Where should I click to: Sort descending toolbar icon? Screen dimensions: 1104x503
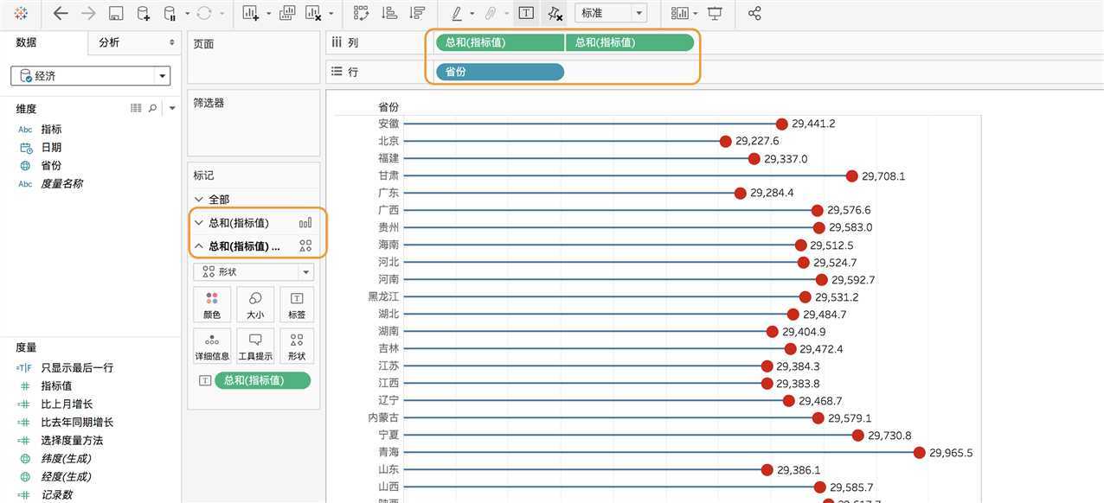[x=418, y=13]
